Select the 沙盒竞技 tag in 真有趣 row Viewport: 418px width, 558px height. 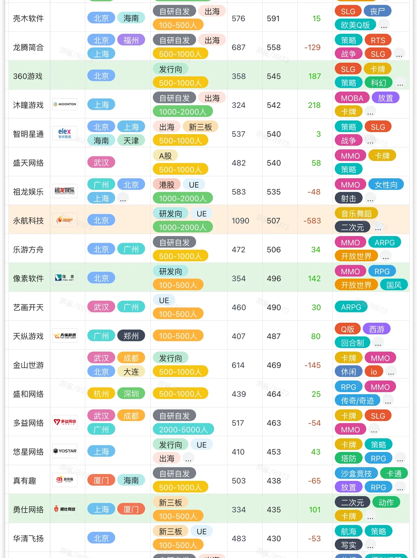[356, 473]
